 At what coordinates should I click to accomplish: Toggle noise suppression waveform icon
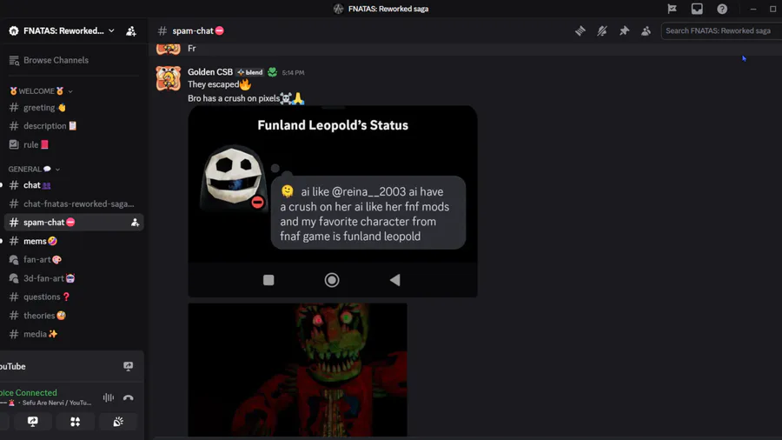pos(109,397)
